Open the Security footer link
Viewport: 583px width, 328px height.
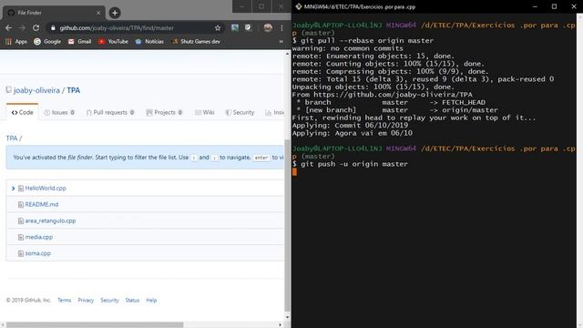pyautogui.click(x=109, y=300)
